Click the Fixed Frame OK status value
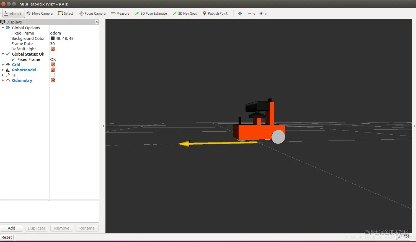This screenshot has height=242, width=416. [53, 59]
